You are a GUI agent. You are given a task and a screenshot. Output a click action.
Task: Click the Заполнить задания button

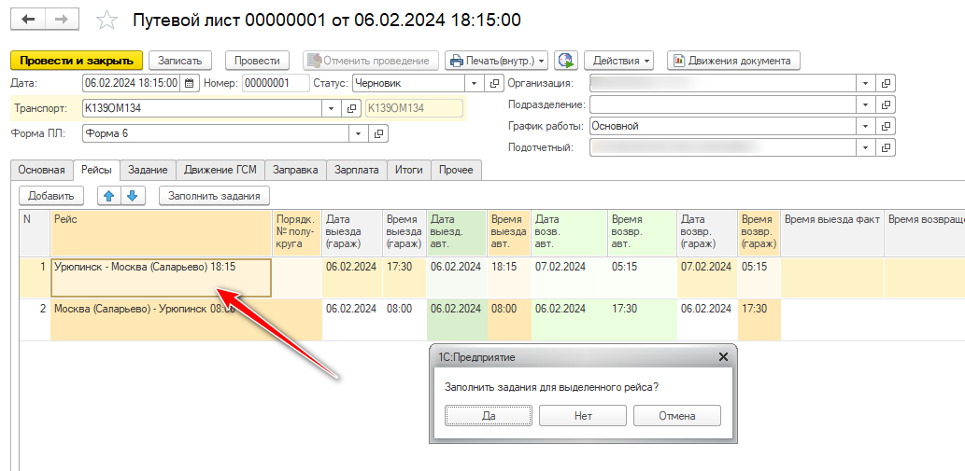pos(215,196)
